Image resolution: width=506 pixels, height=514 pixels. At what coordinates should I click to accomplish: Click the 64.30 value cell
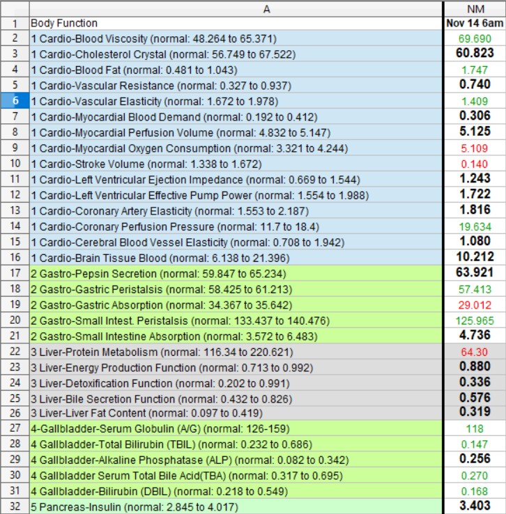pos(475,352)
